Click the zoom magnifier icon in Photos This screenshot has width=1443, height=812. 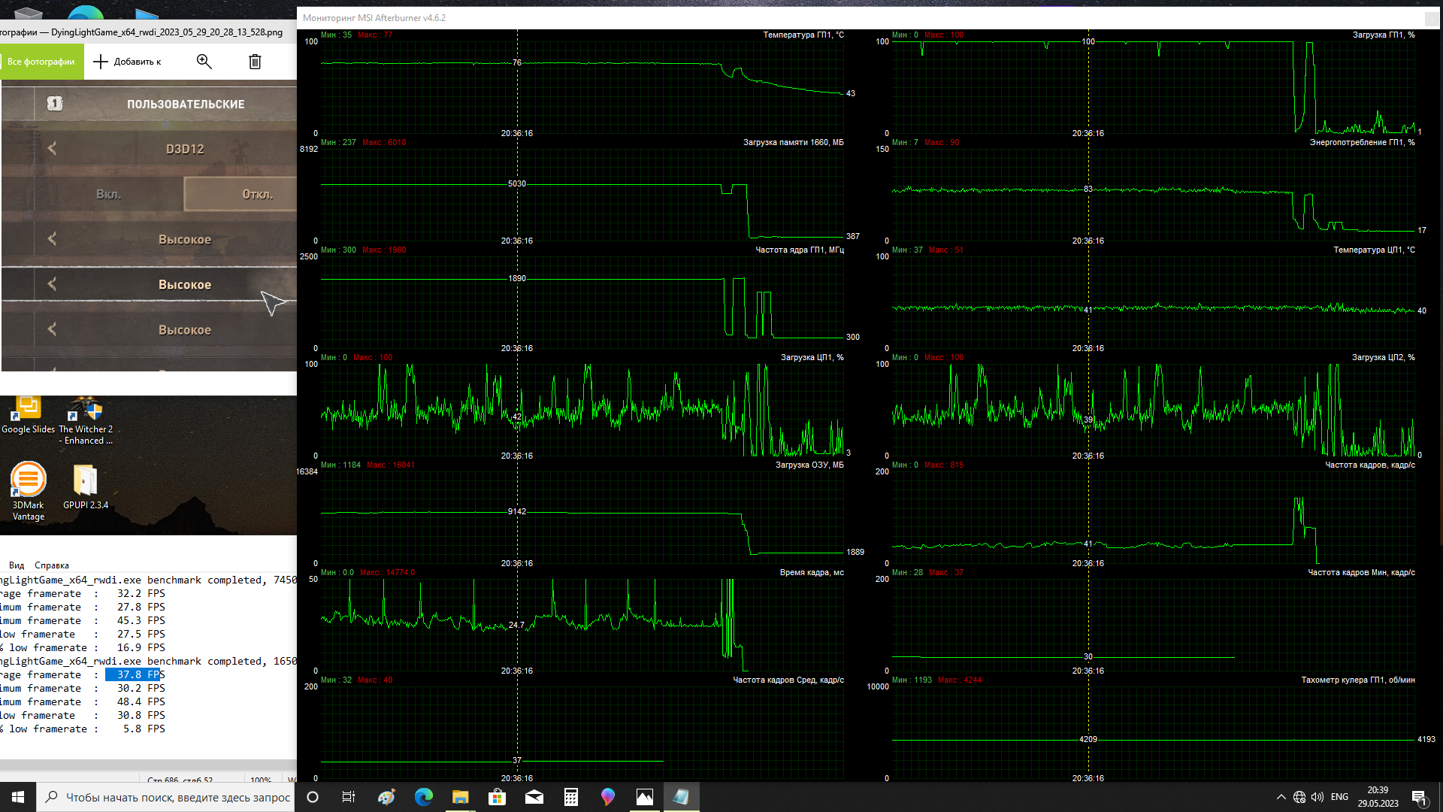point(204,62)
